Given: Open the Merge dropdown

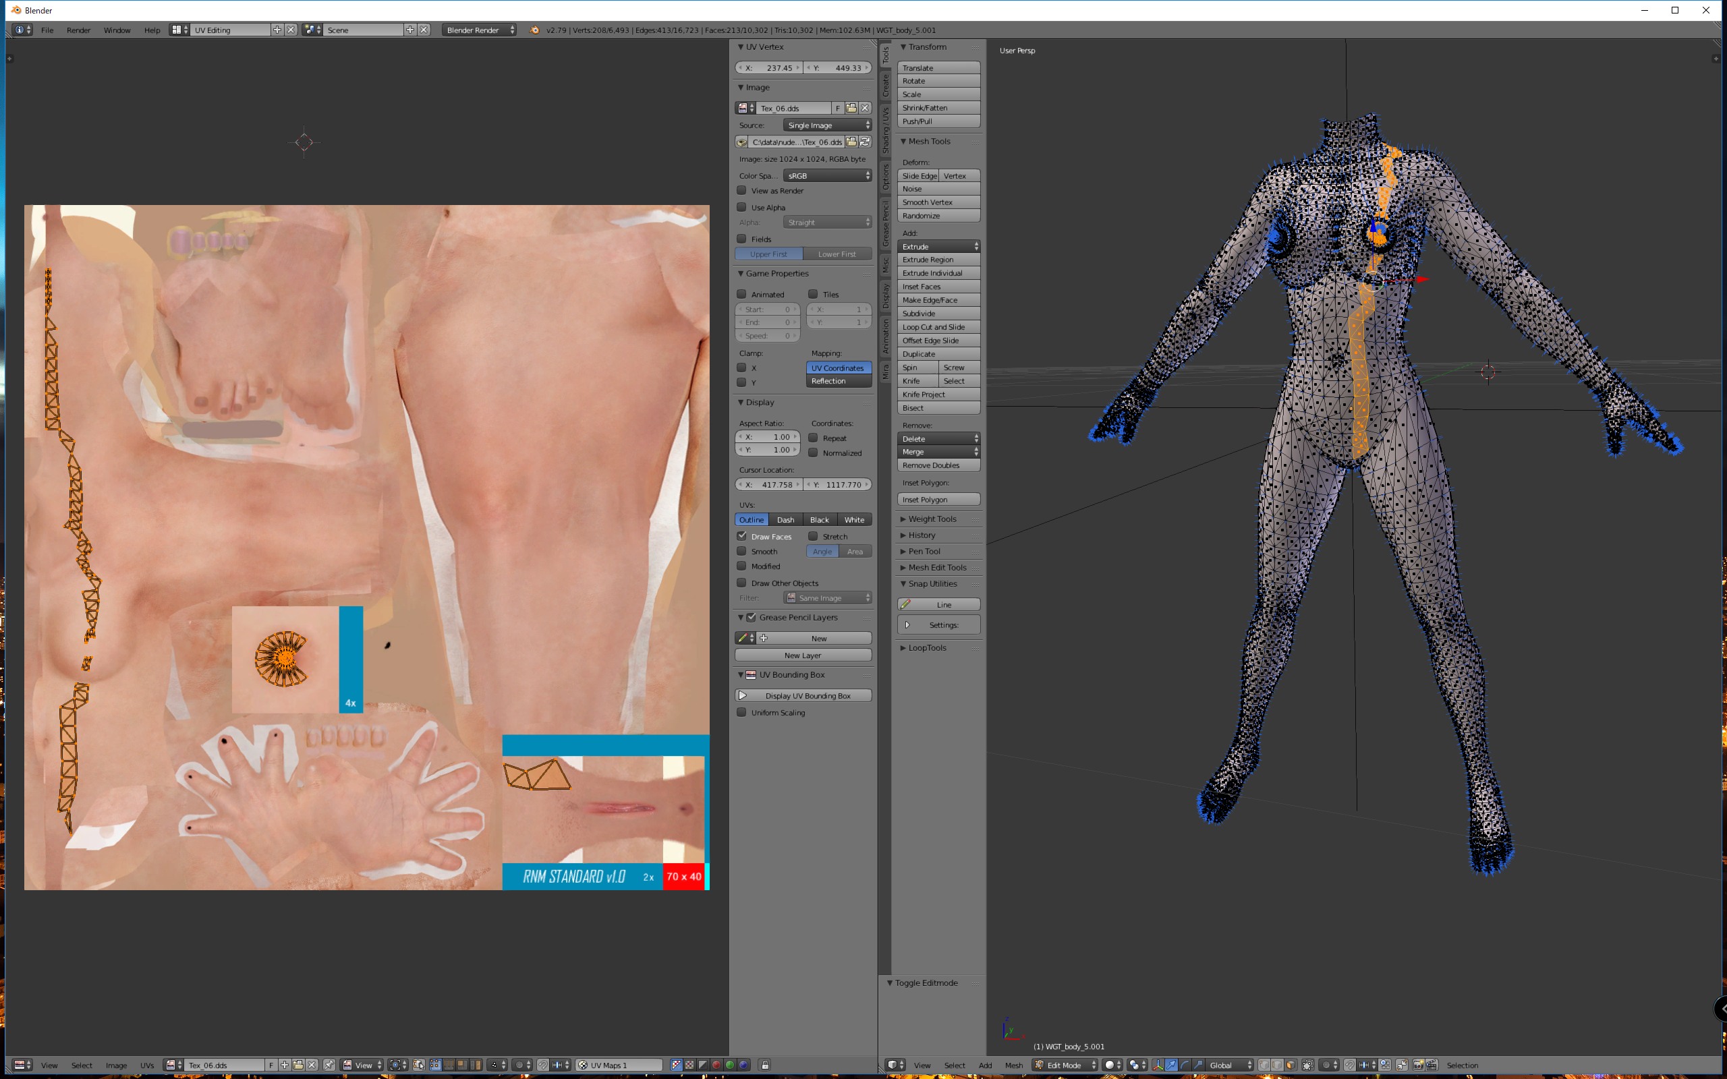Looking at the screenshot, I should 938,452.
